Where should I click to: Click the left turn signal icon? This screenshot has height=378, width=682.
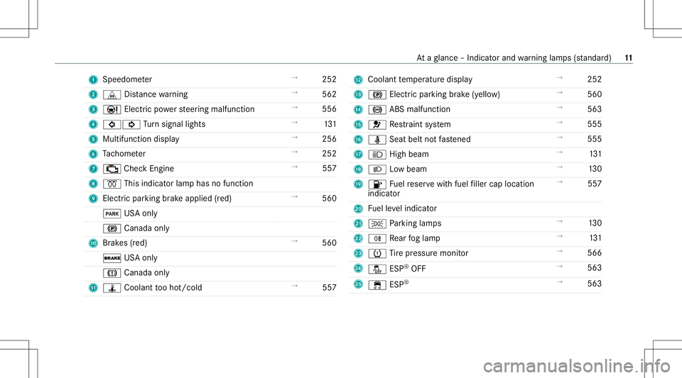click(112, 125)
